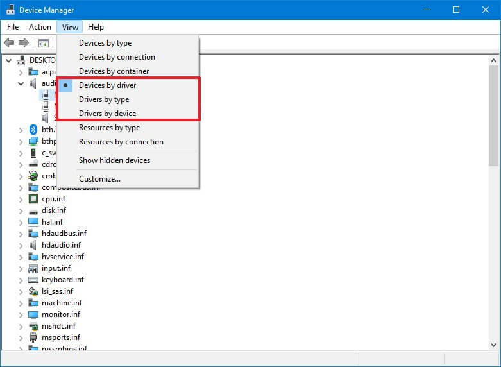Click the storage controller icon beside lsi_sas.inf

(x=33, y=291)
